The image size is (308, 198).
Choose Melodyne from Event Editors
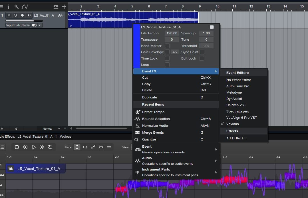pos(234,92)
